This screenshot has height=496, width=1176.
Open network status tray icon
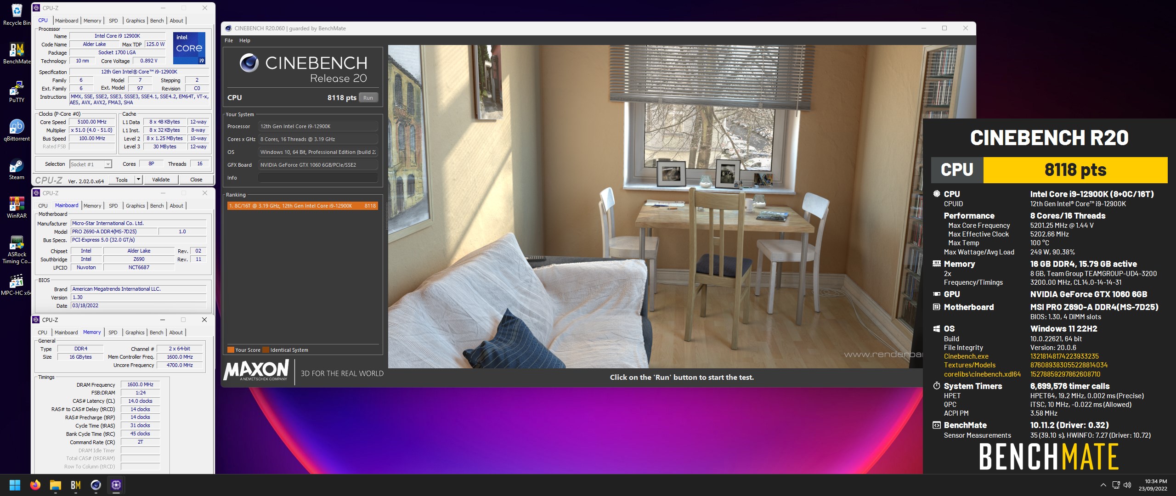coord(1116,485)
